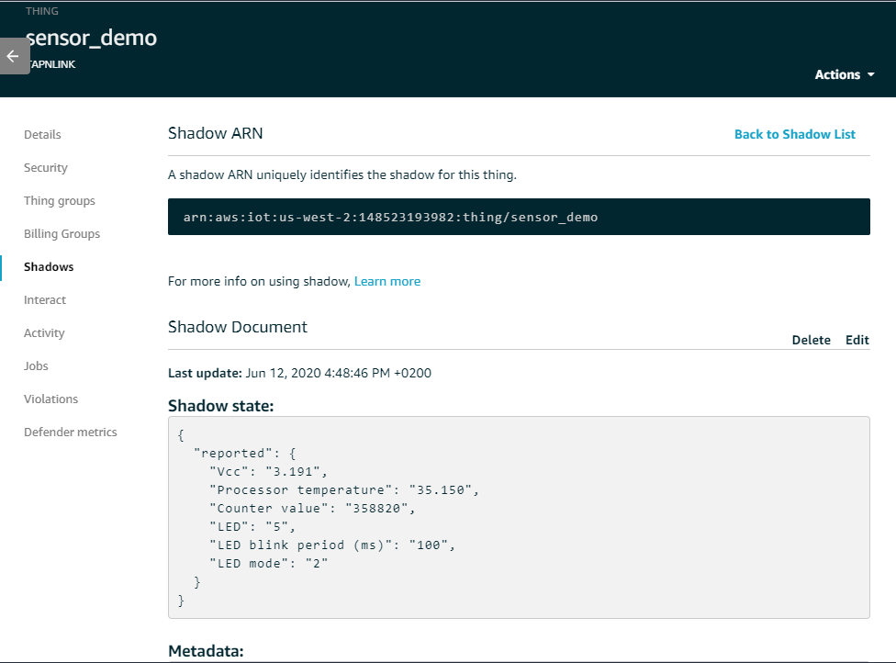Edit the shadow document
This screenshot has width=896, height=663.
(x=857, y=340)
